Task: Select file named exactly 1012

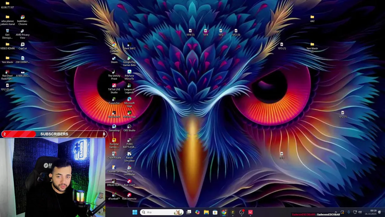Action: (x=221, y=33)
